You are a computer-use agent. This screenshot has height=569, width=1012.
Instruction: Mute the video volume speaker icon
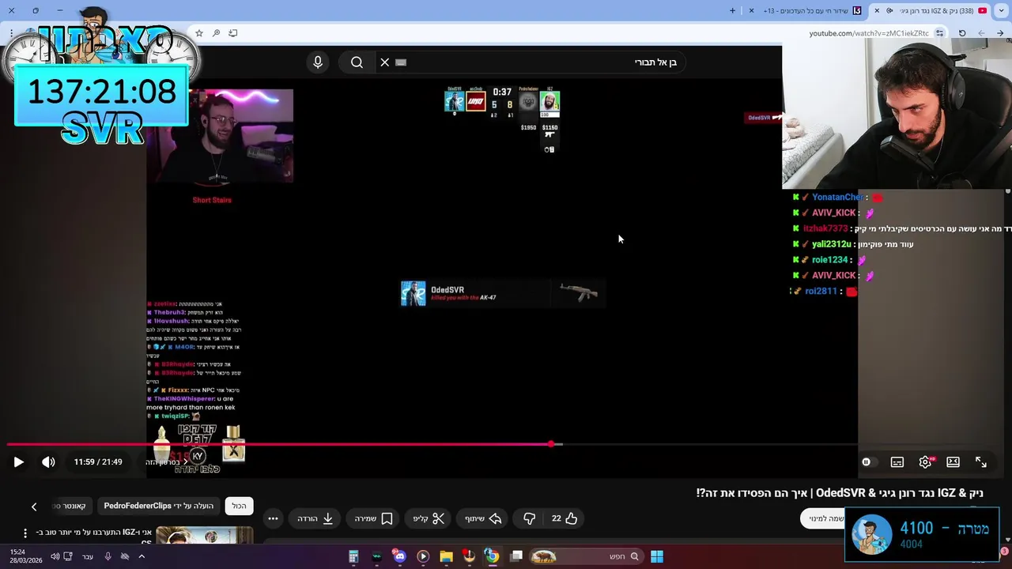[x=48, y=462]
